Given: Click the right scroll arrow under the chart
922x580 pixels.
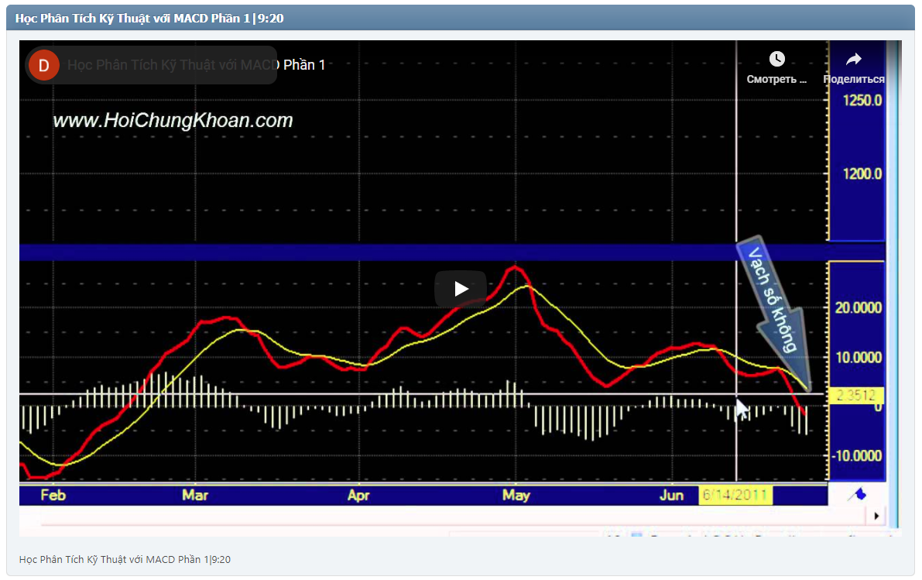Looking at the screenshot, I should point(876,516).
